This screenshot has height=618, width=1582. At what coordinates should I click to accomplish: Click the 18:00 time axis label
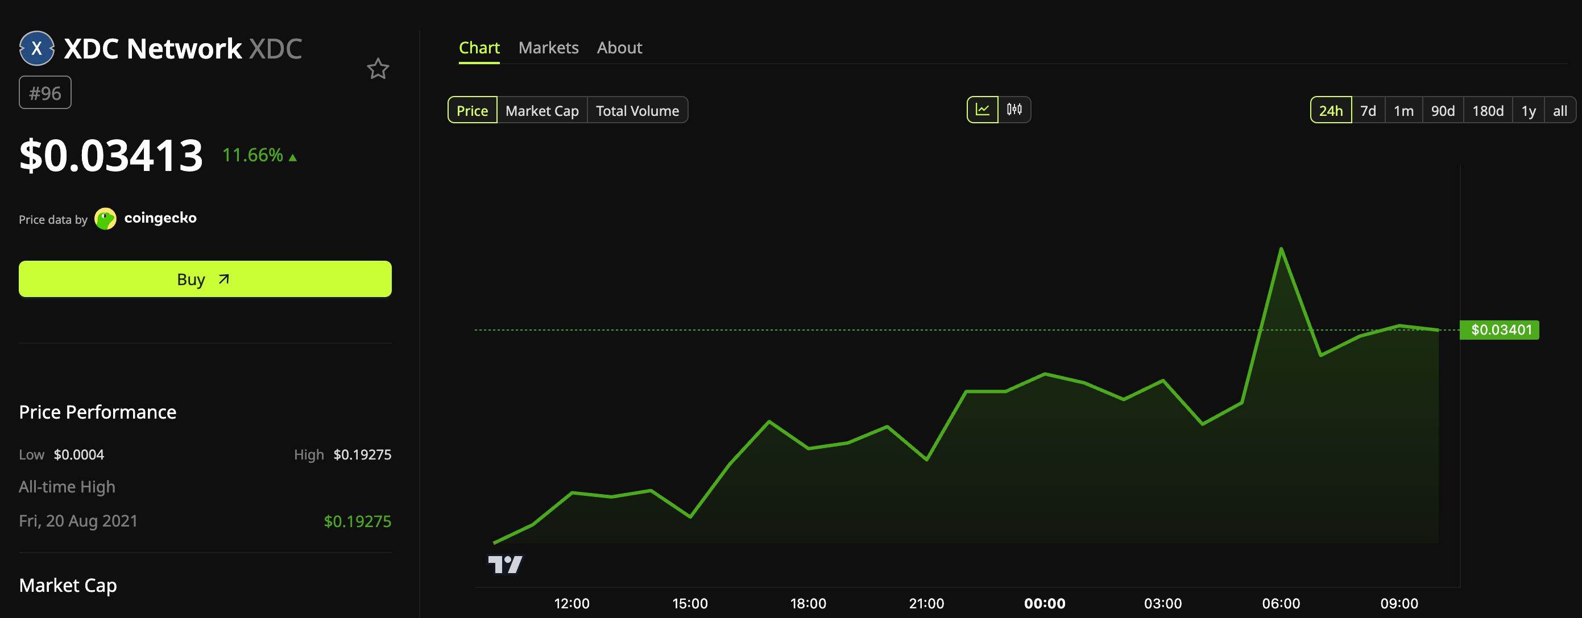[808, 603]
